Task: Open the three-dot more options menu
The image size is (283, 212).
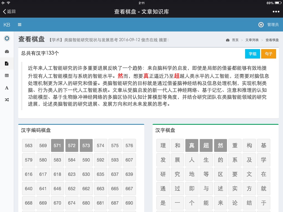Action: pos(276,12)
